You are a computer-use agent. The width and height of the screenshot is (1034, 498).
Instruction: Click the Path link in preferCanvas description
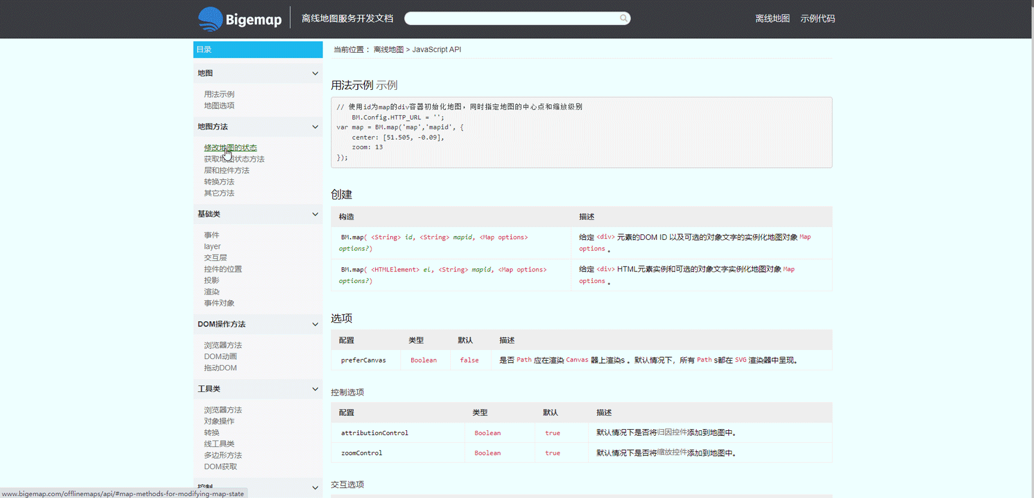(524, 360)
